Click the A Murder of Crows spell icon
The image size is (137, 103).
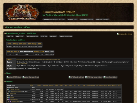[x=9, y=89]
